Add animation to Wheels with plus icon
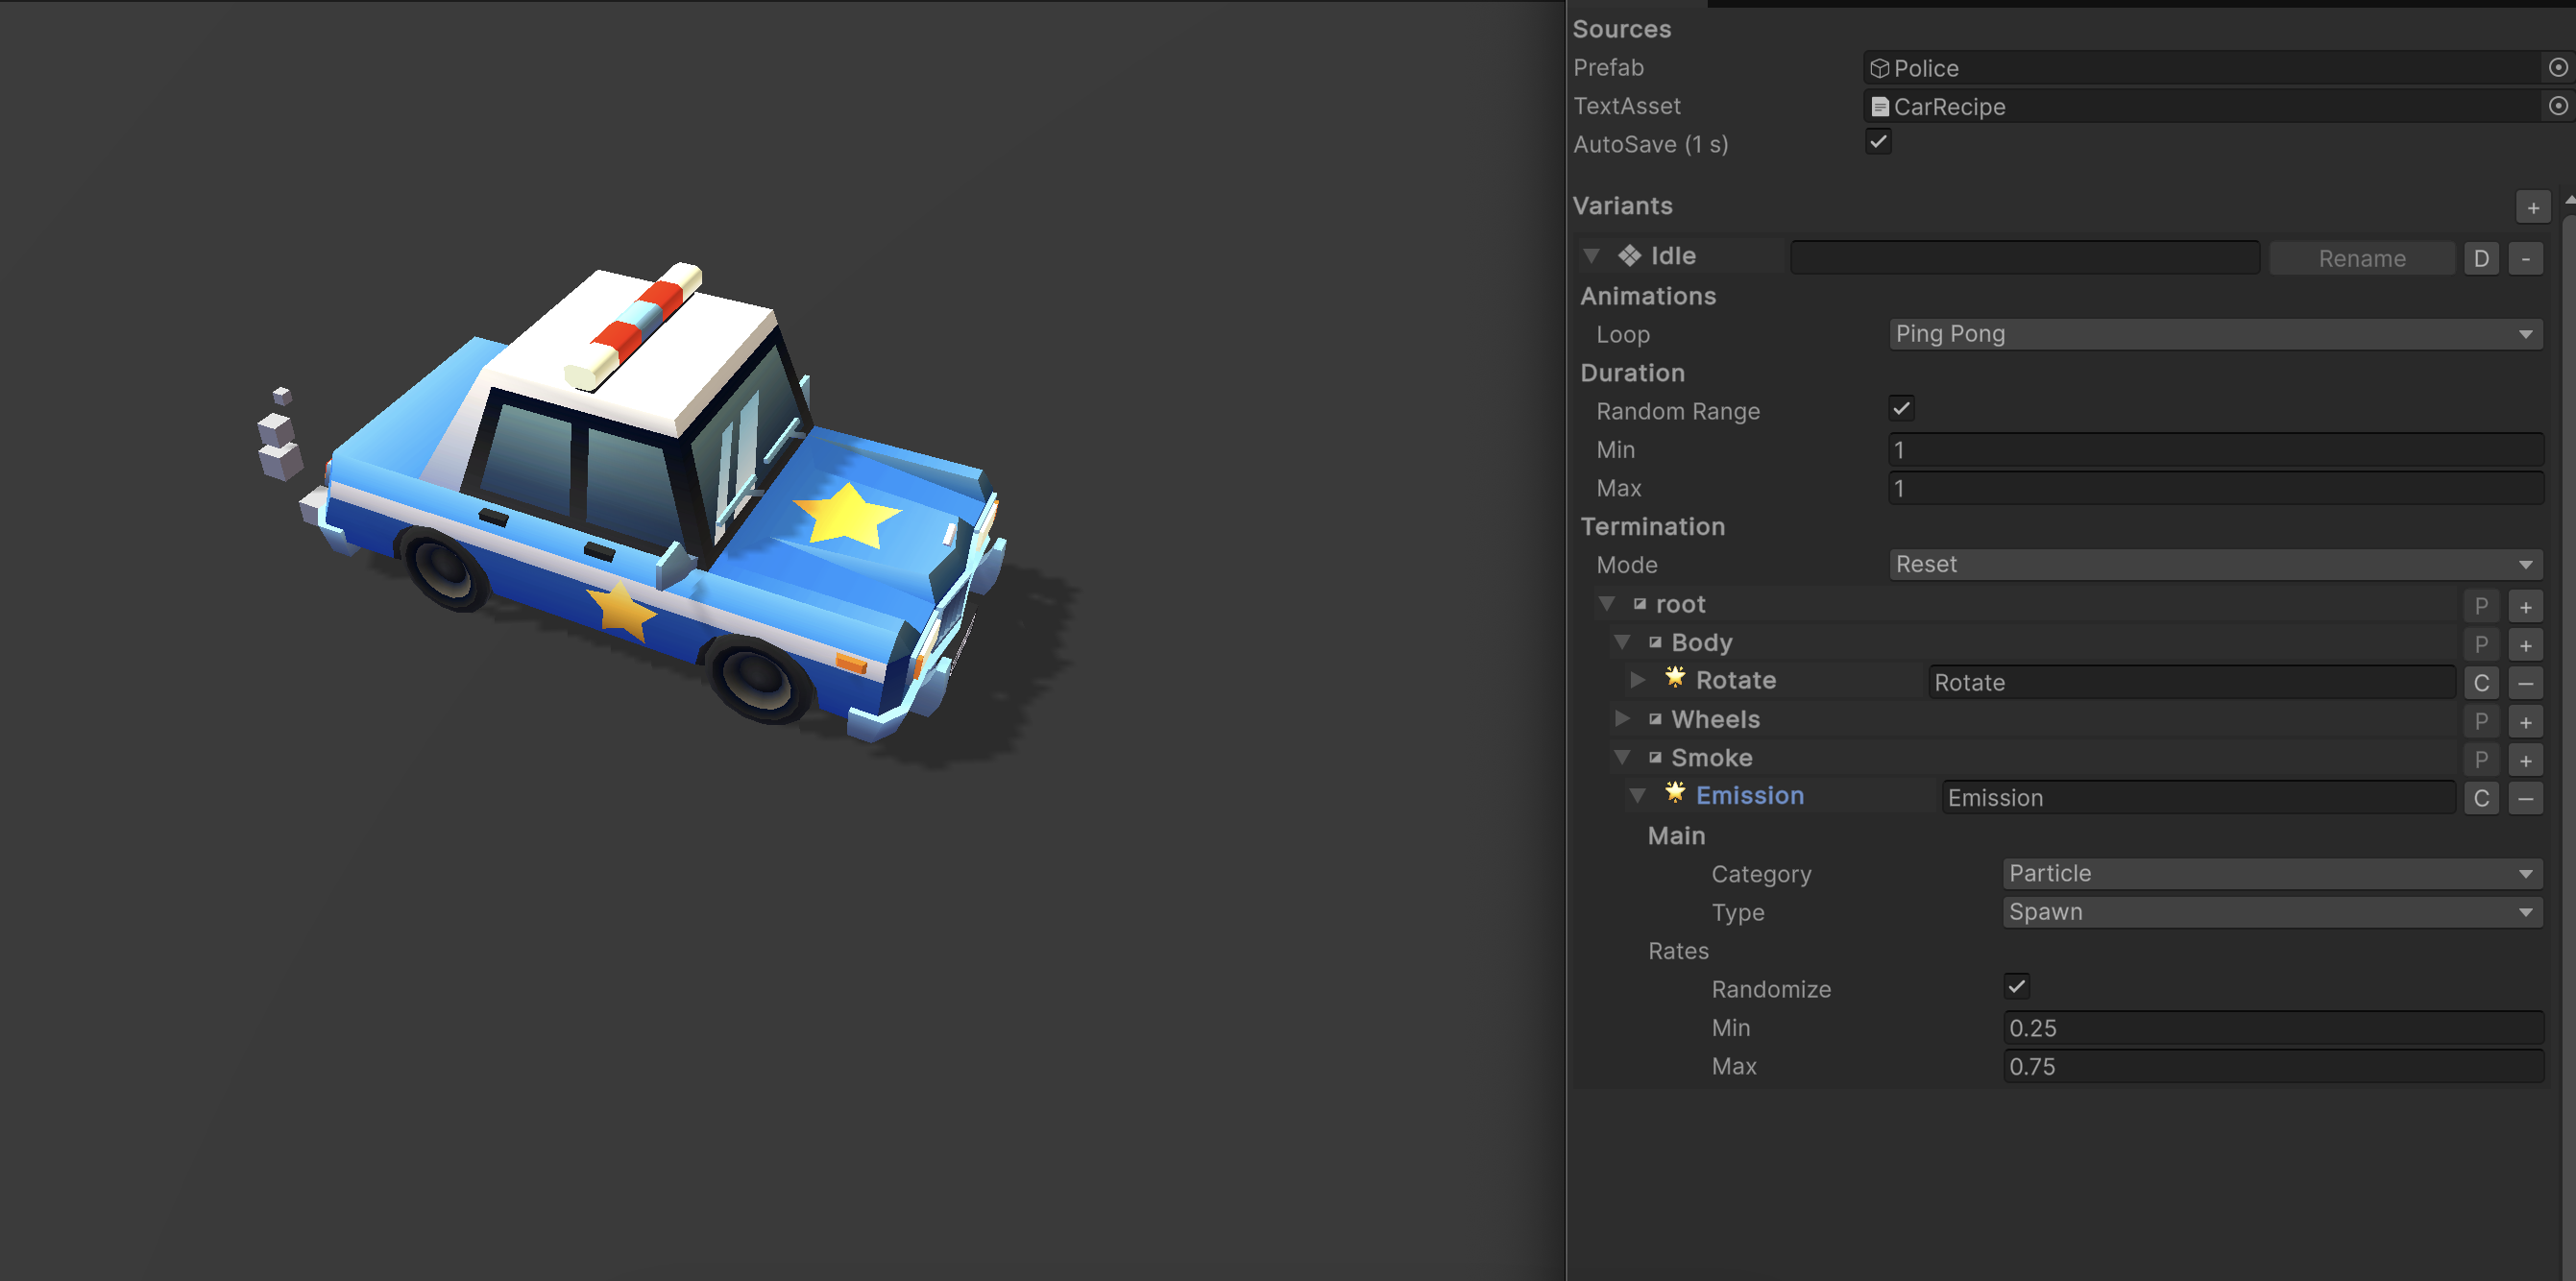The height and width of the screenshot is (1281, 2576). pyautogui.click(x=2526, y=721)
